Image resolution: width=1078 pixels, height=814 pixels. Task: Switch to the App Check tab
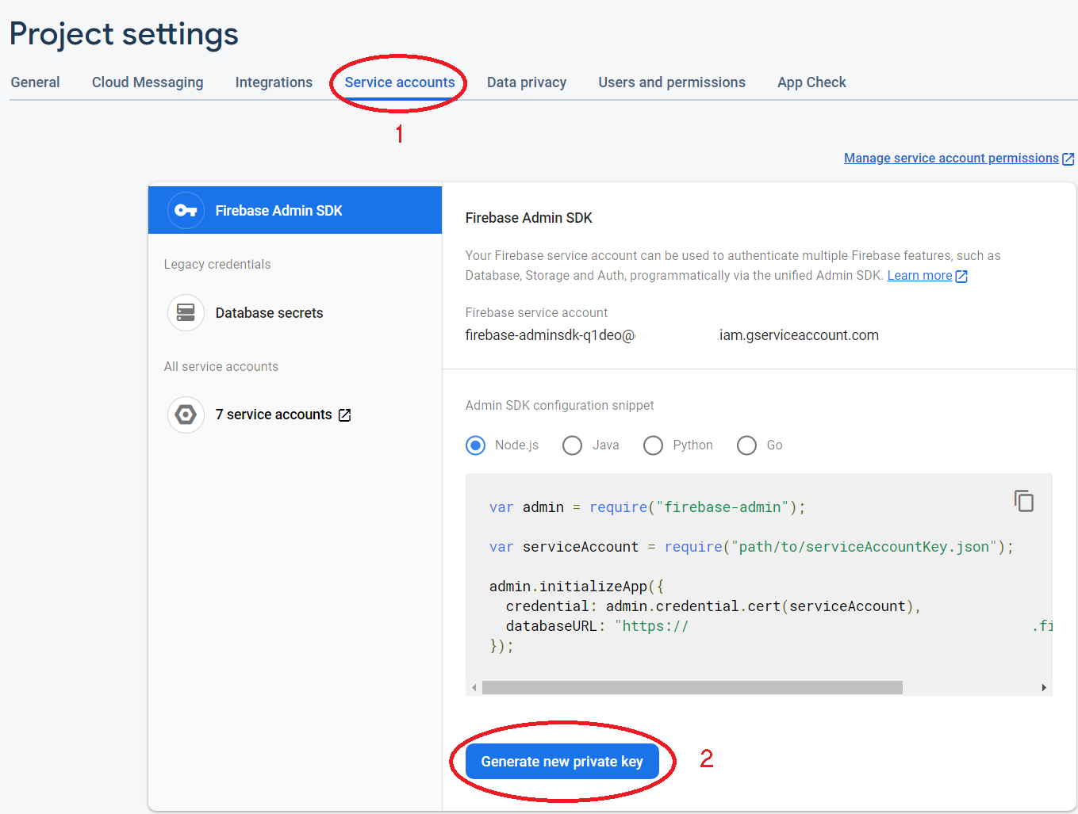811,82
